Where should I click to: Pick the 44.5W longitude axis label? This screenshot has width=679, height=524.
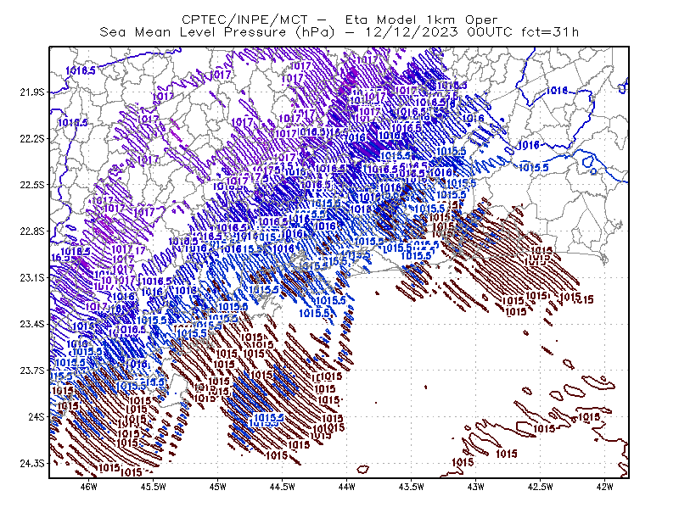point(283,487)
